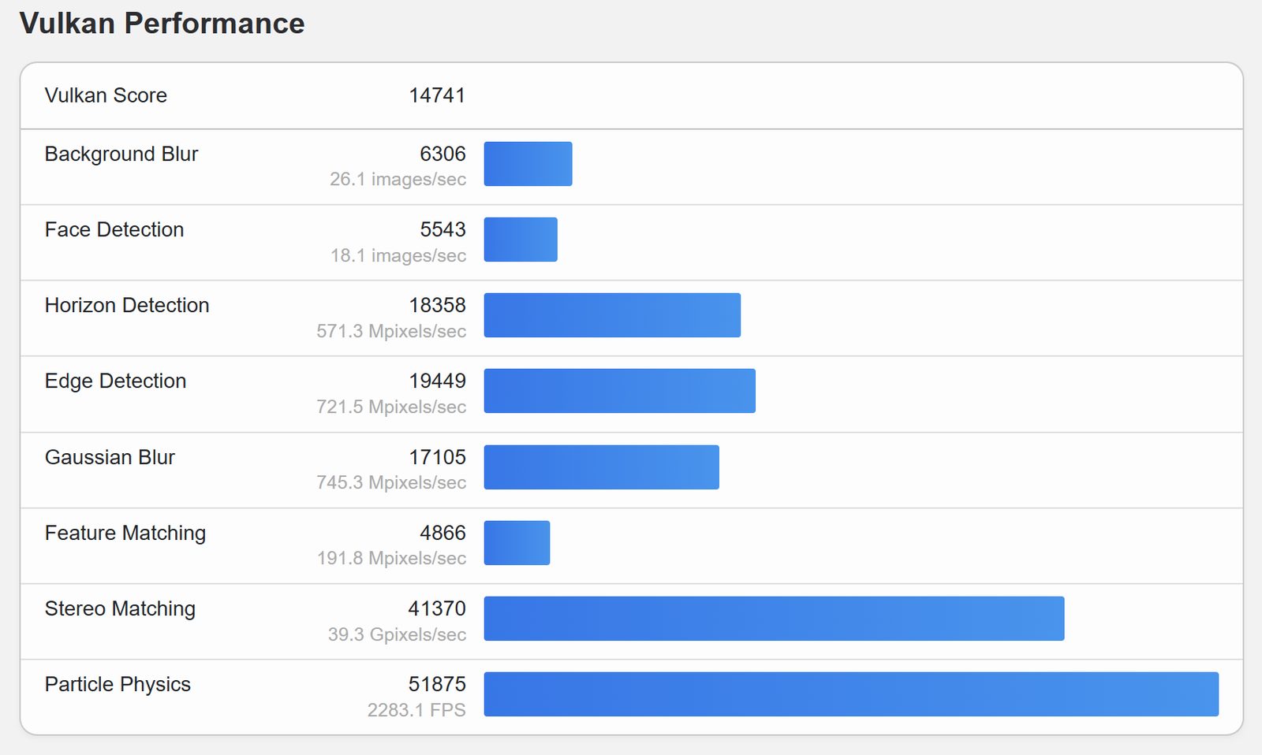The height and width of the screenshot is (755, 1262).
Task: Click the Gaussian Blur score bar
Action: point(602,467)
